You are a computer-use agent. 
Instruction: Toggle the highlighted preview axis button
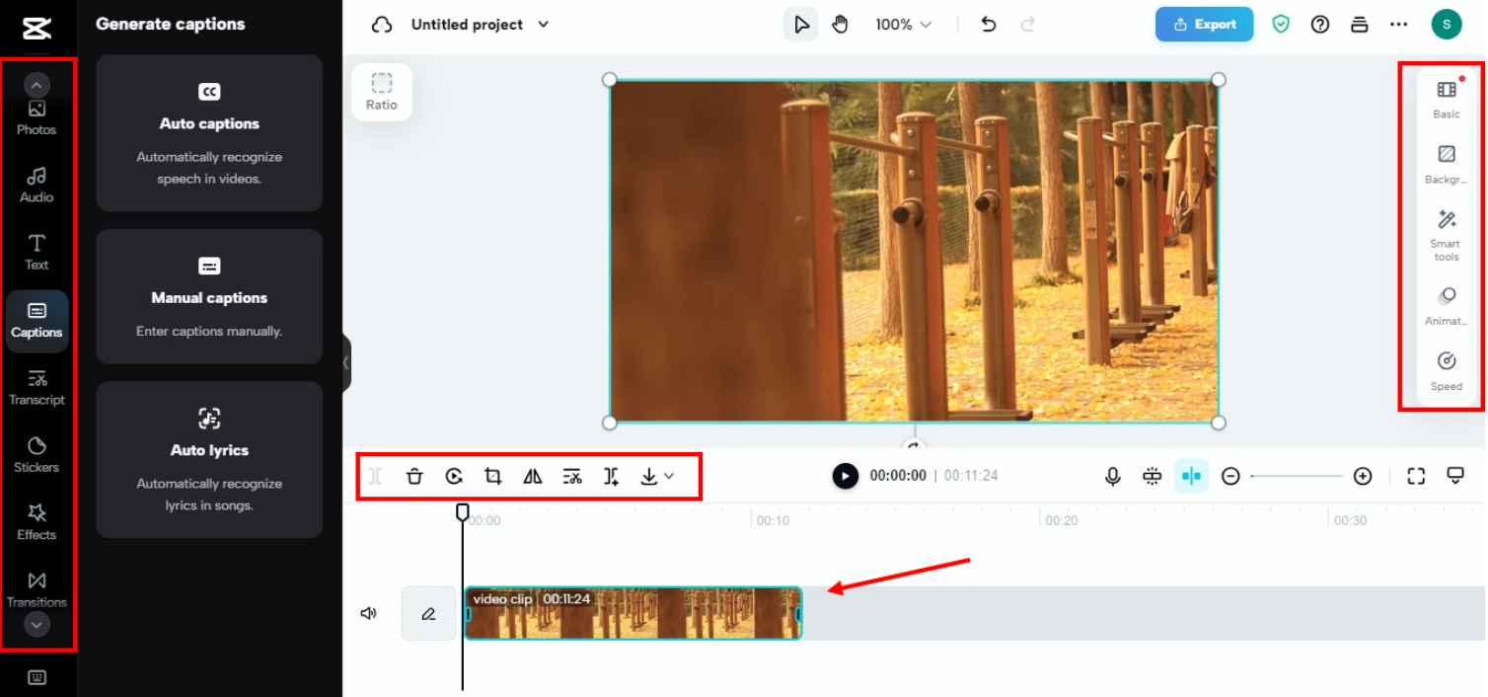click(x=1192, y=477)
